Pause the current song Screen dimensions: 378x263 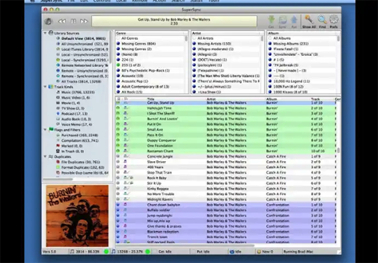[74, 21]
